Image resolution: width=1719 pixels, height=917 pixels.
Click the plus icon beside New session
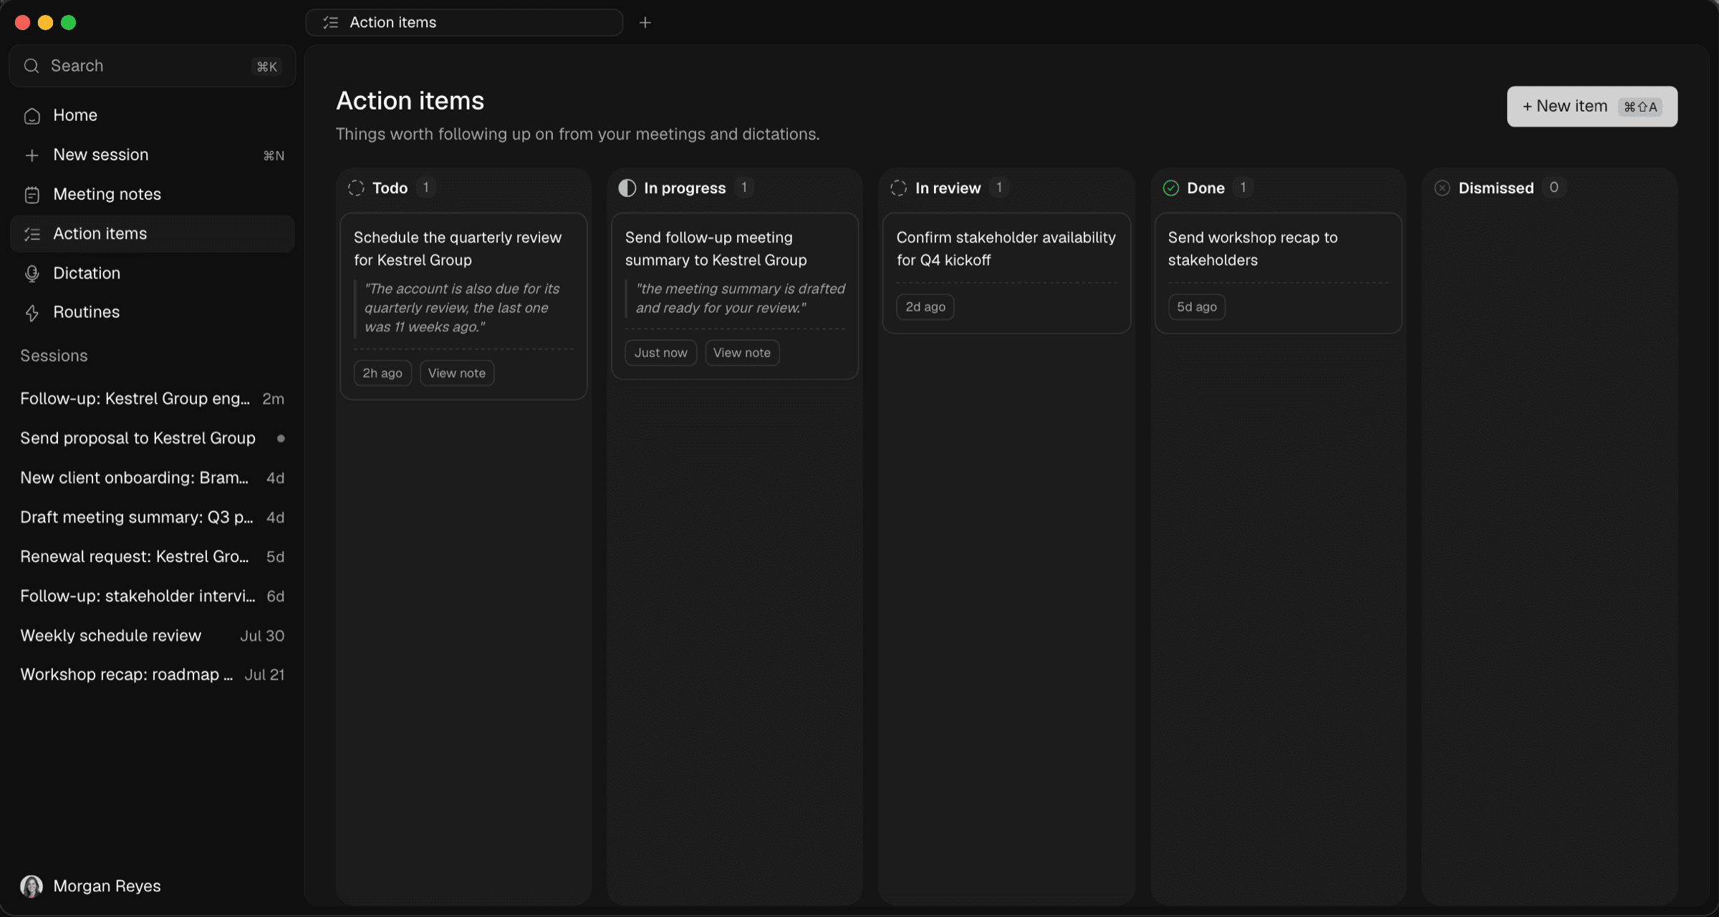click(32, 155)
